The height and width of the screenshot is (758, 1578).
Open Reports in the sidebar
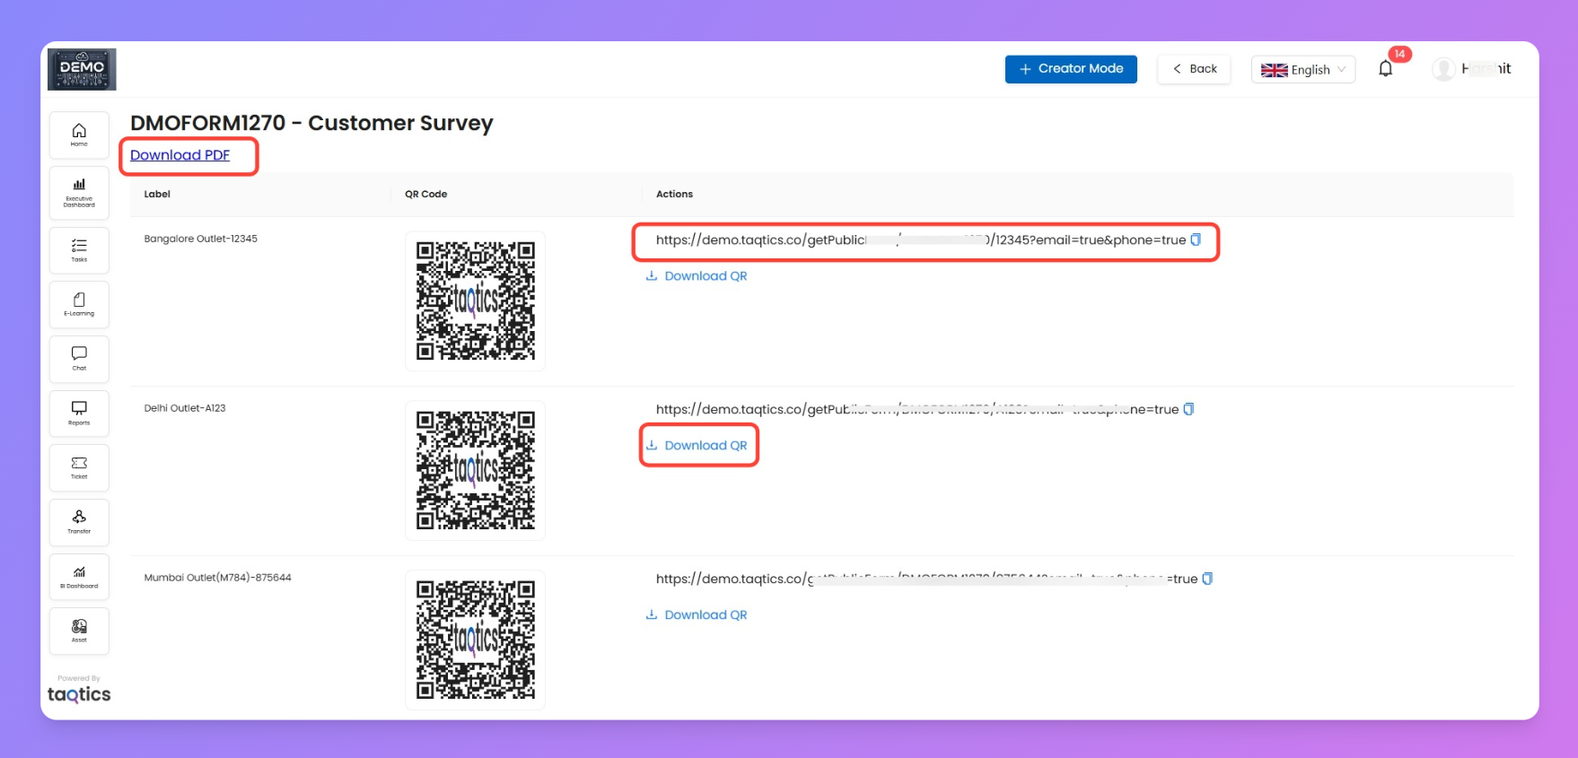(79, 414)
